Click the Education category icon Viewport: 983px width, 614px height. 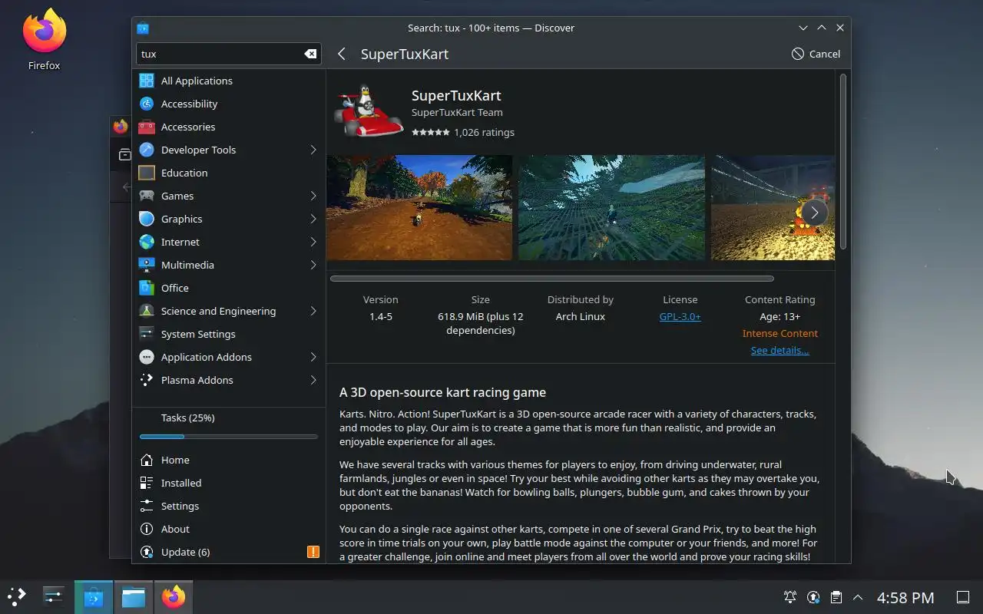point(147,173)
